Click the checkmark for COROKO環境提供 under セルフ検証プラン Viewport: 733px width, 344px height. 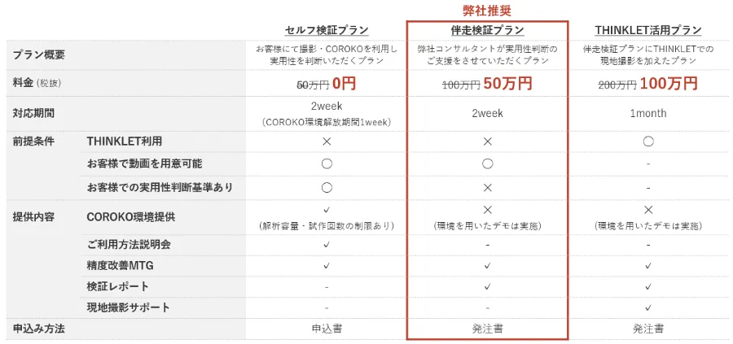(x=327, y=211)
